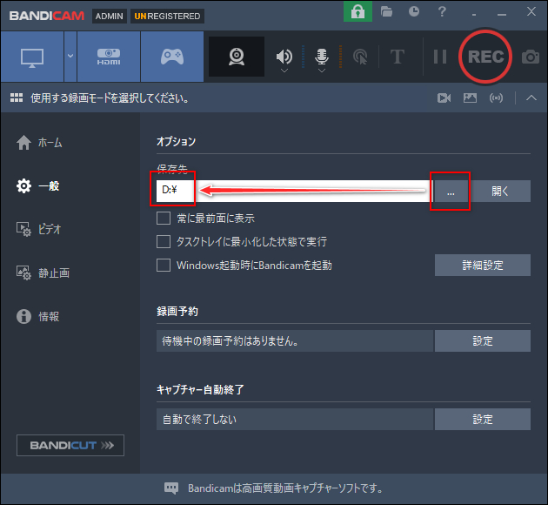Screen dimensions: 548x505
Task: Show audio list broadcast icon
Action: [x=497, y=98]
